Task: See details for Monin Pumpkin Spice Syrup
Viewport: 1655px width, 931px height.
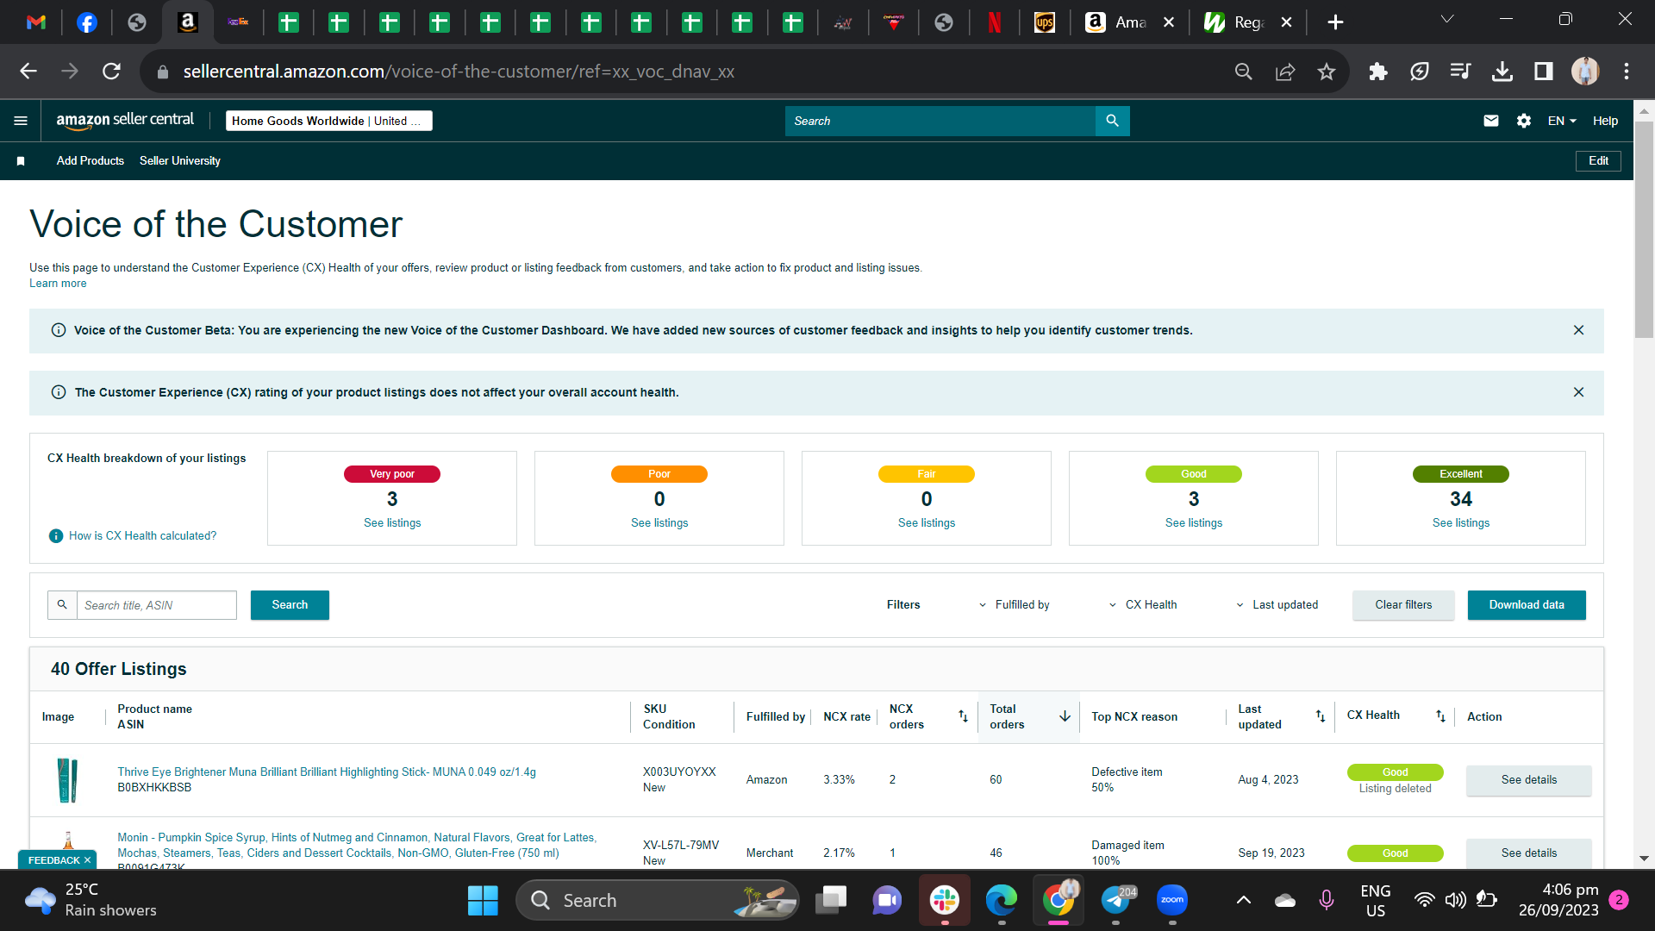Action: point(1528,853)
